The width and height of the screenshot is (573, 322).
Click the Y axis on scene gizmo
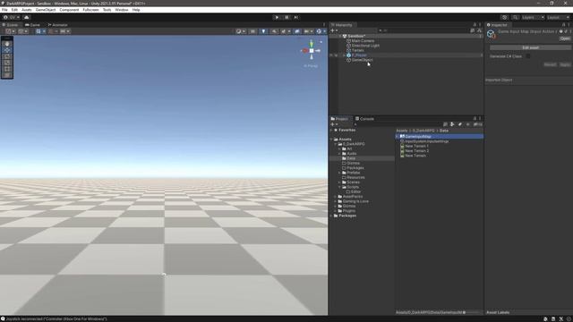pos(312,44)
